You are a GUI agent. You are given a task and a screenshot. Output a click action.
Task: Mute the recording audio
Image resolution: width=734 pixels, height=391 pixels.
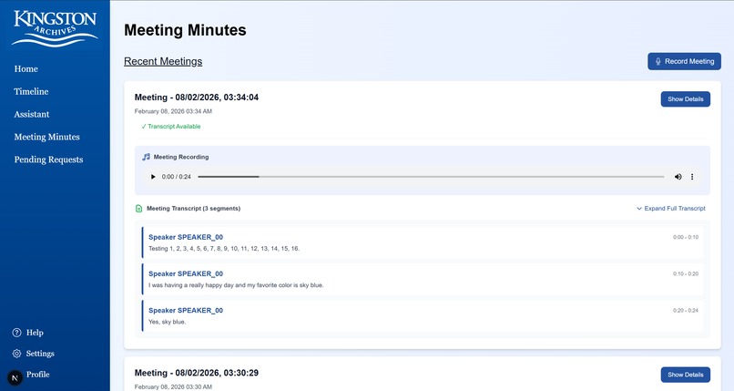678,177
